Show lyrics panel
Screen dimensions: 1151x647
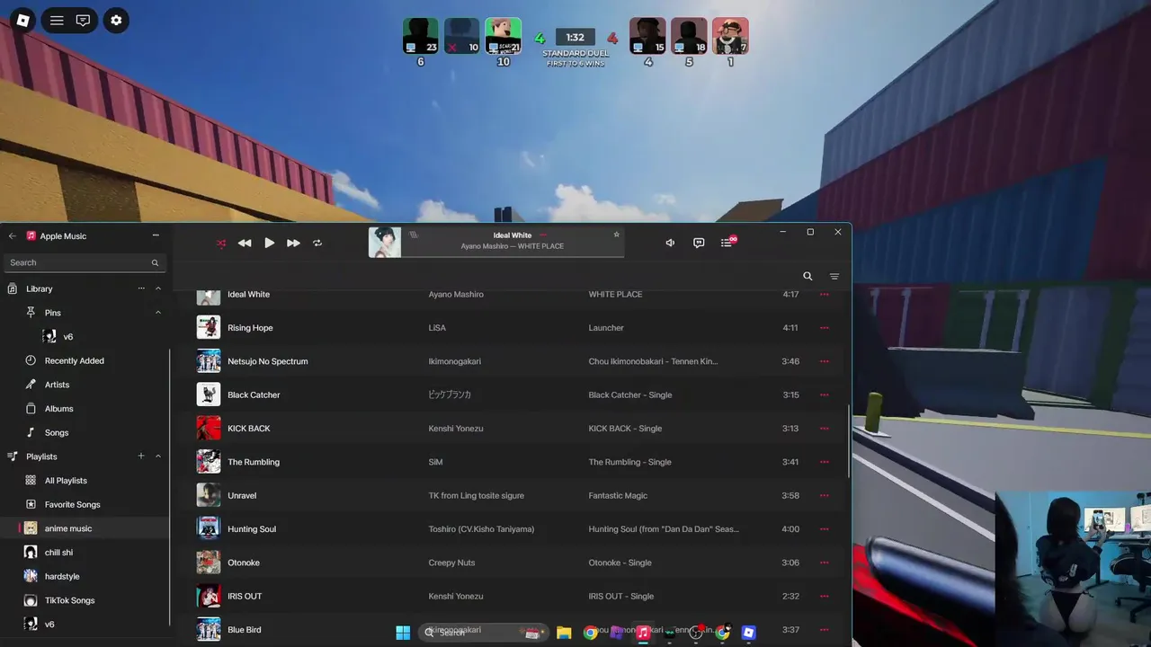pyautogui.click(x=699, y=243)
